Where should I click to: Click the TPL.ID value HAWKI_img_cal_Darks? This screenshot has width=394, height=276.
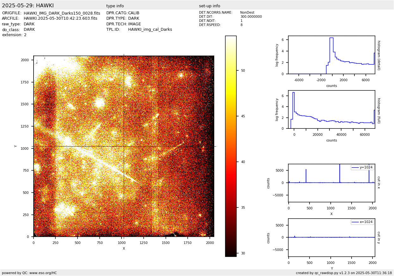pos(150,30)
